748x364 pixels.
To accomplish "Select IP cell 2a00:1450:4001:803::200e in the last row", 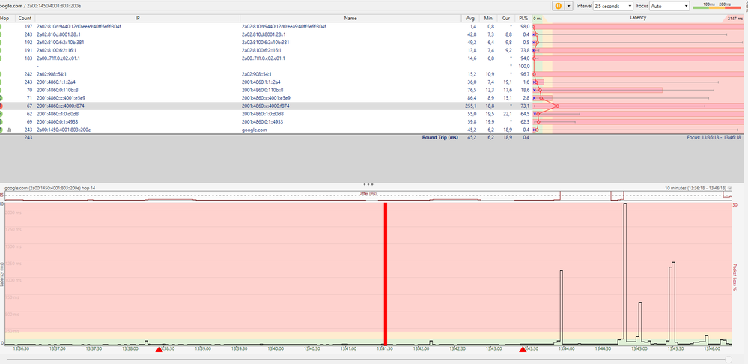I will click(64, 130).
